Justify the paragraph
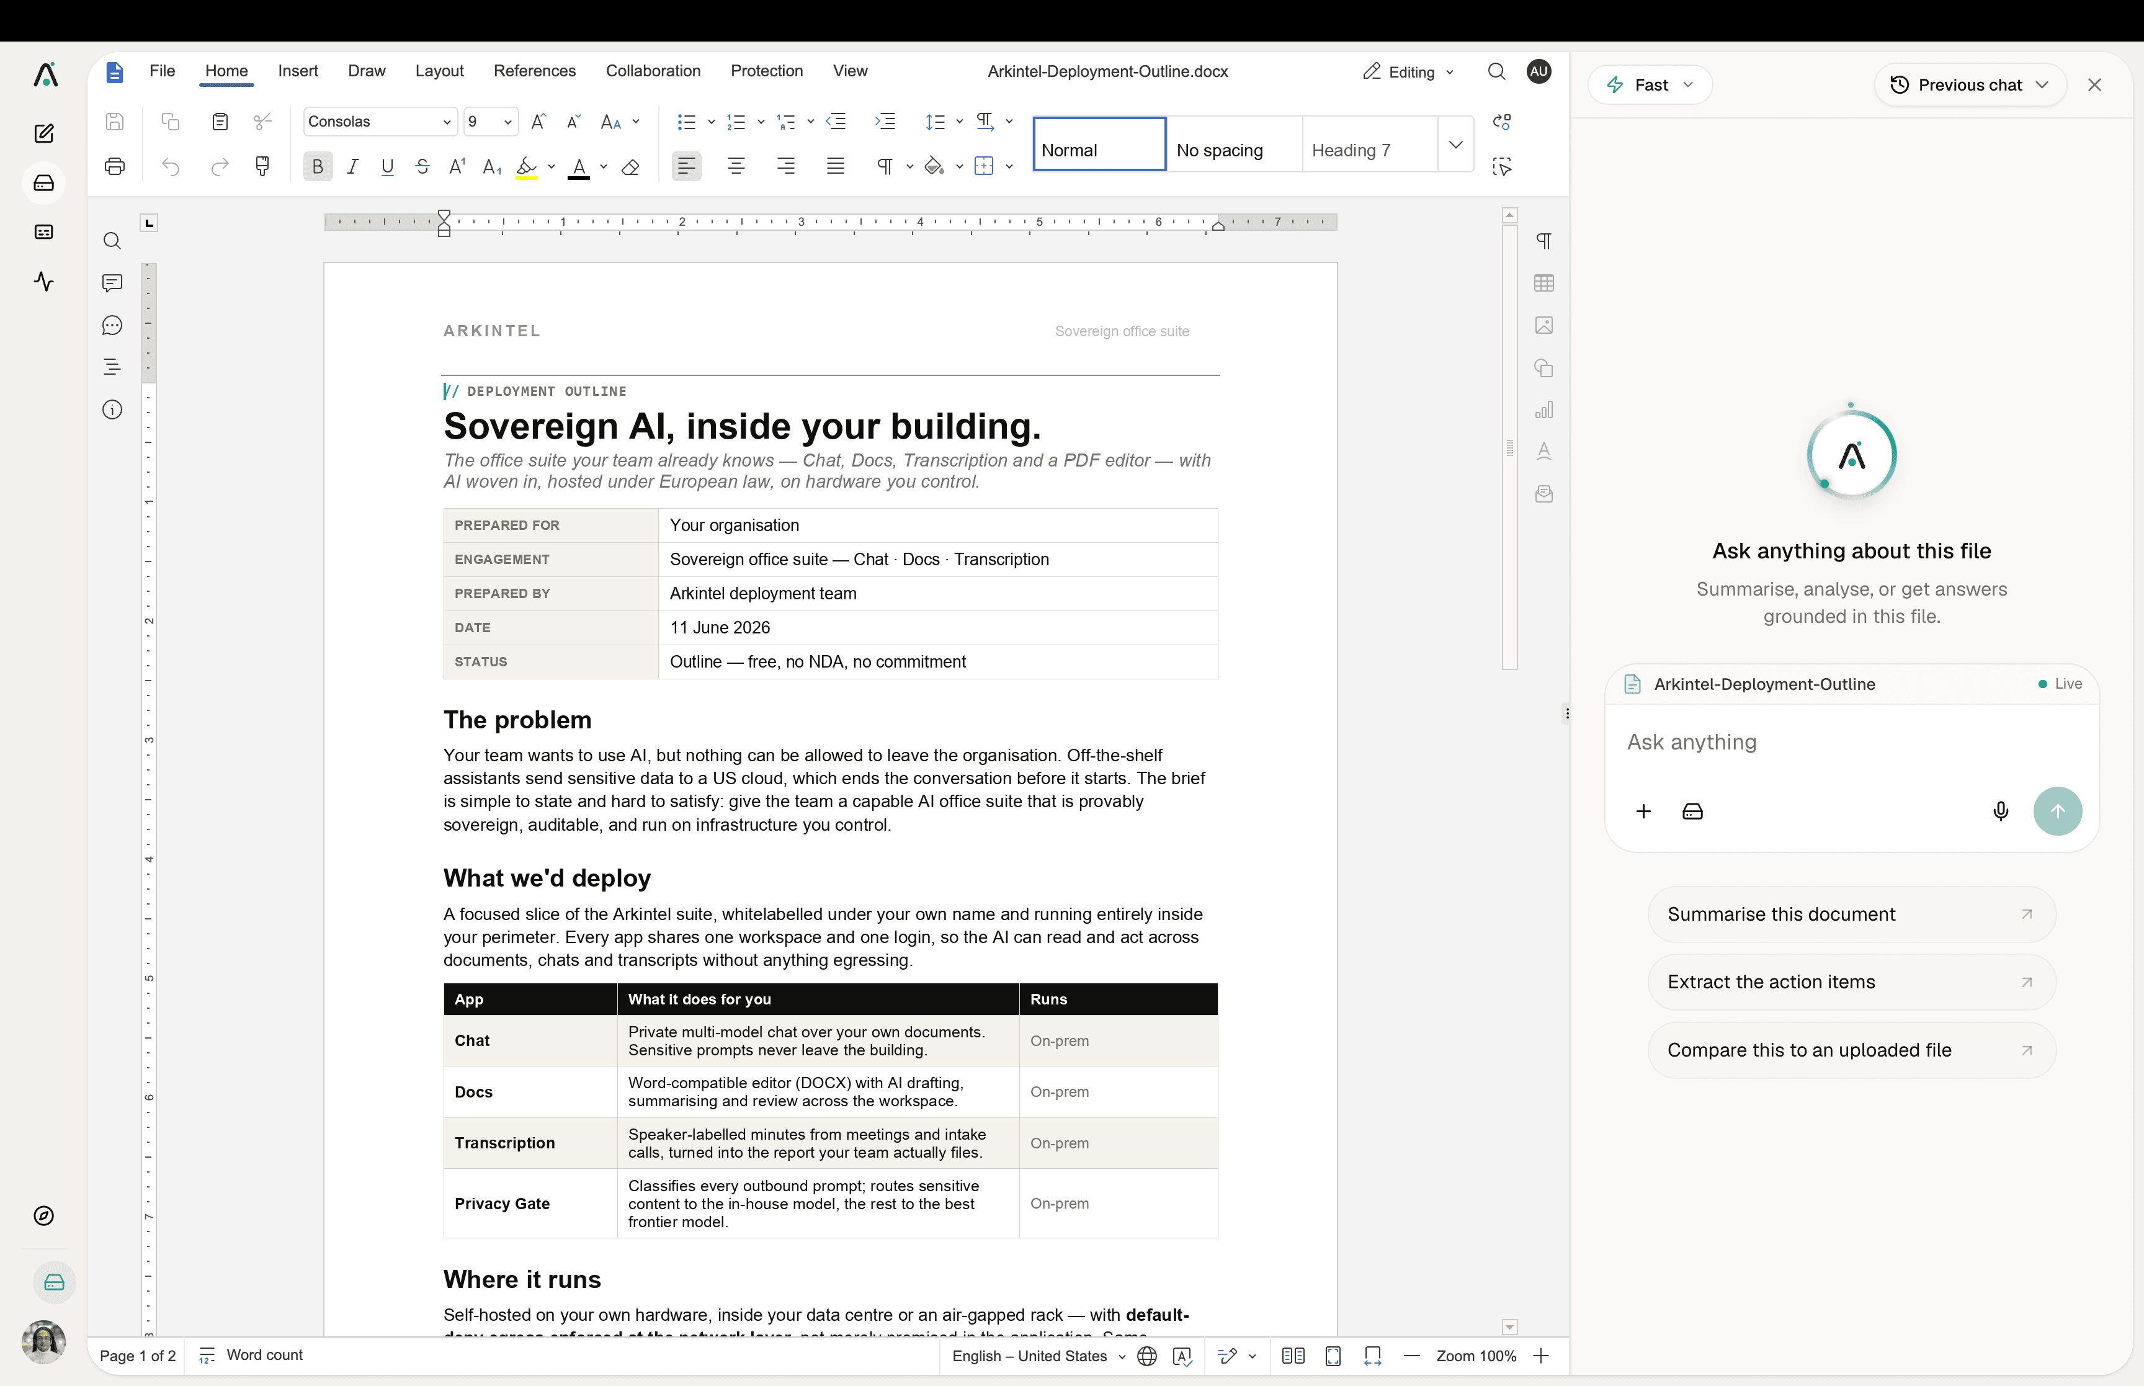Image resolution: width=2144 pixels, height=1386 pixels. [835, 166]
